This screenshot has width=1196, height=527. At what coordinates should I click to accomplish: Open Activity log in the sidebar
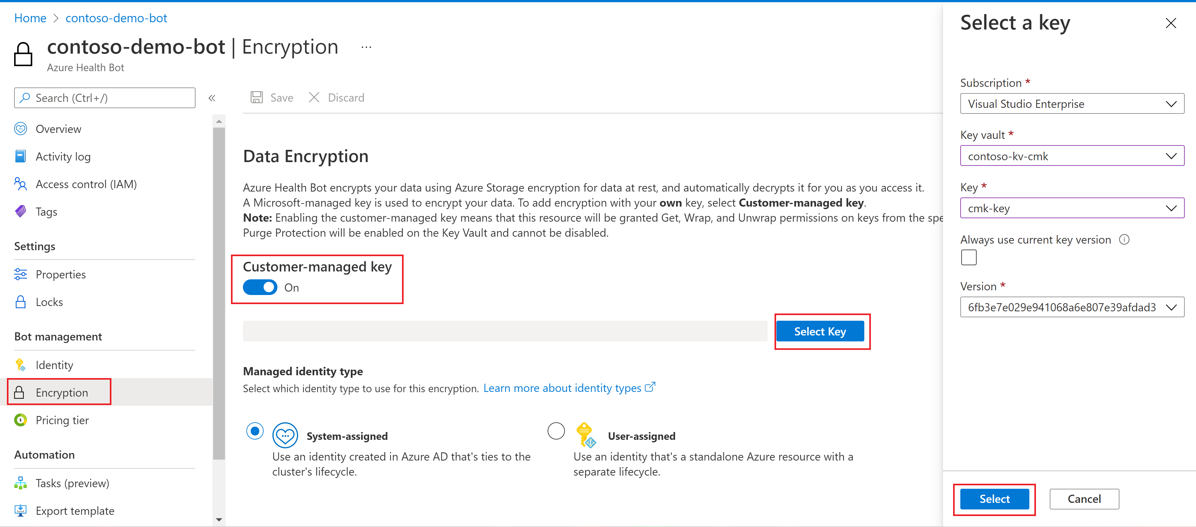[63, 157]
